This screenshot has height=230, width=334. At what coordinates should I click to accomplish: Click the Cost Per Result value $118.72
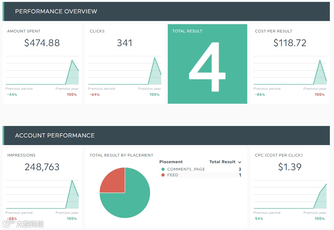[x=290, y=43]
